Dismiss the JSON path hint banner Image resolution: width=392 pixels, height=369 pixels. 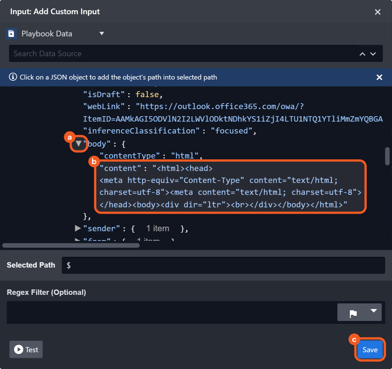(x=379, y=77)
